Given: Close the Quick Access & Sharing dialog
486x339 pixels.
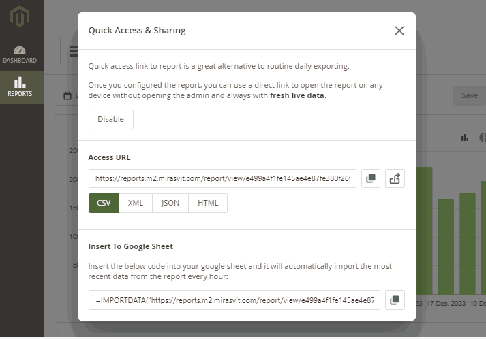Looking at the screenshot, I should coord(399,31).
